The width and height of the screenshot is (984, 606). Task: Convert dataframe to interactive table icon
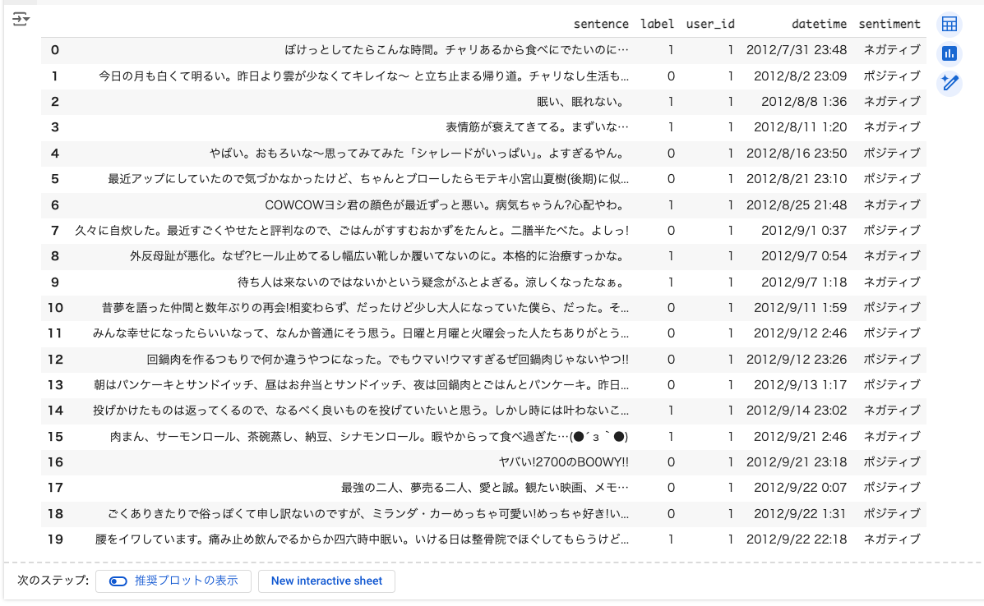pyautogui.click(x=949, y=25)
